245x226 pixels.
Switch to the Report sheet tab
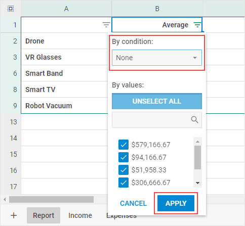[x=44, y=215]
